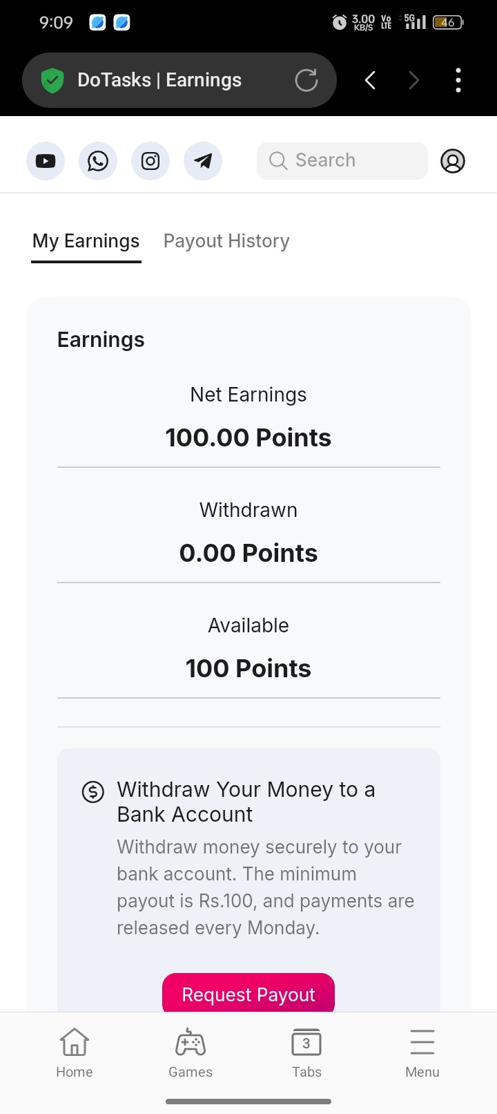Open the three-dot browser menu
This screenshot has height=1114, width=497.
(458, 80)
